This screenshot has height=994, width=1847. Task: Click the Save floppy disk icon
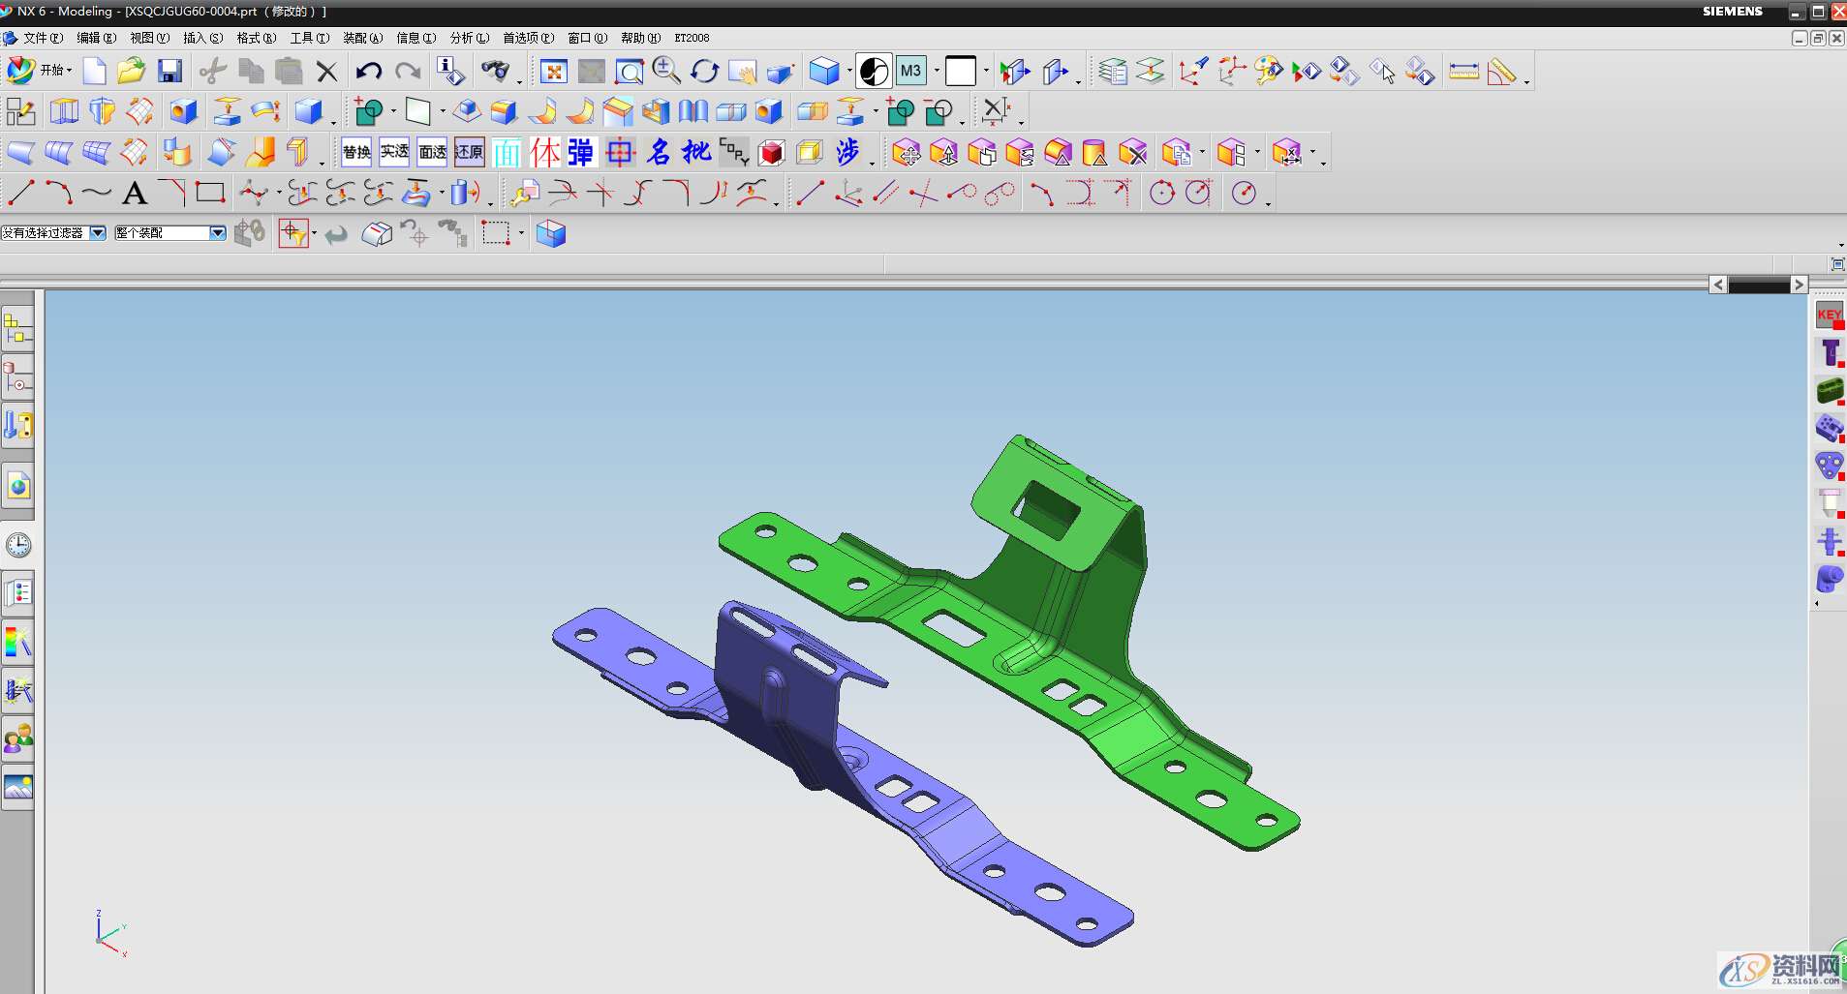tap(170, 72)
